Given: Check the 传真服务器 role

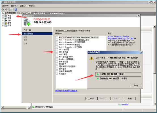Looking at the screenshot, I should (x=57, y=62).
